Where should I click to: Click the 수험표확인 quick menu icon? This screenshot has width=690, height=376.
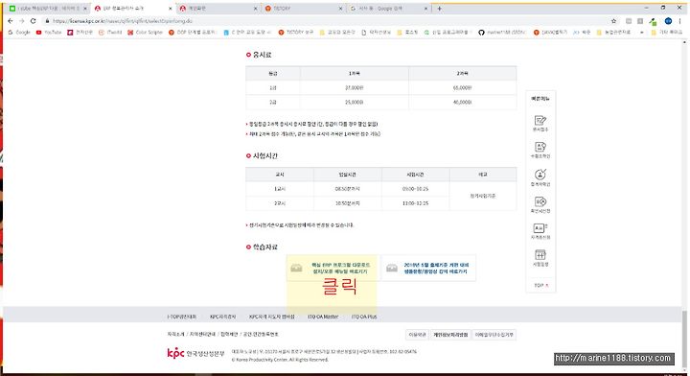pyautogui.click(x=540, y=150)
